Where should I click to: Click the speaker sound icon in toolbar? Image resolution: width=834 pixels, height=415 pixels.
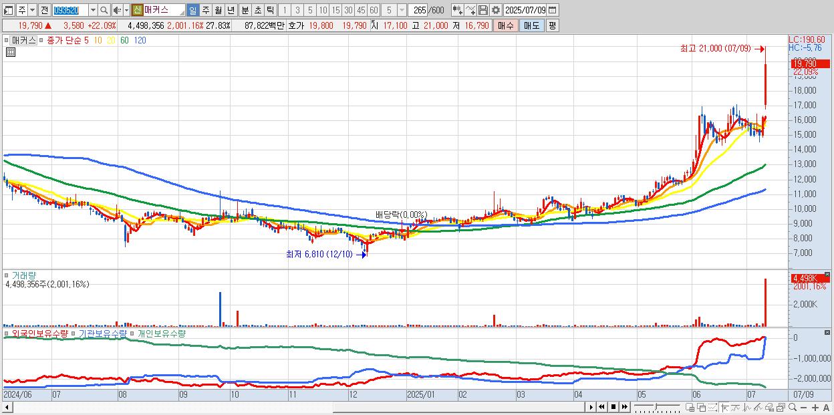coord(117,10)
